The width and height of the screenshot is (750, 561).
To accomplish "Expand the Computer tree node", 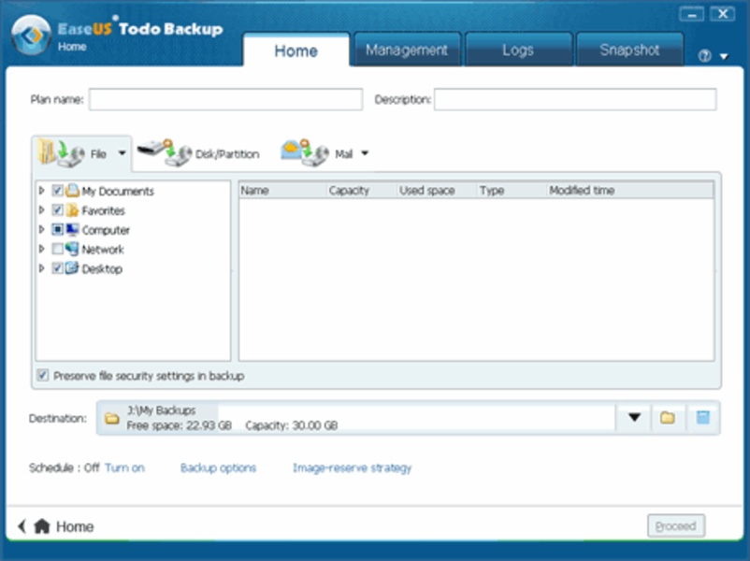I will click(41, 230).
